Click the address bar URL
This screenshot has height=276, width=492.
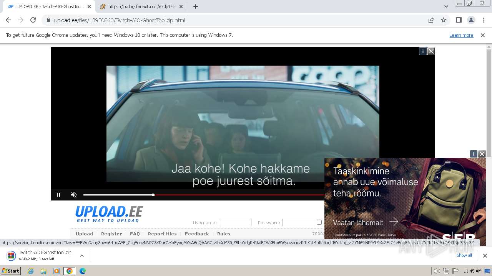120,20
